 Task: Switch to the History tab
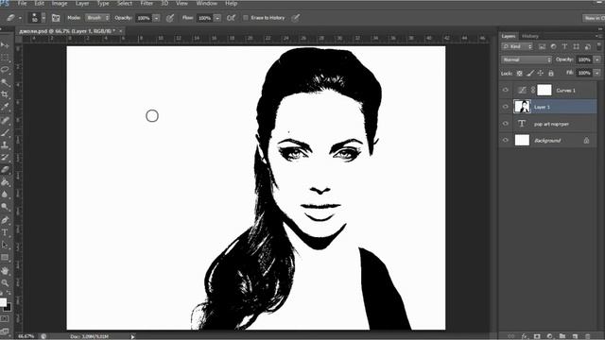pyautogui.click(x=530, y=36)
